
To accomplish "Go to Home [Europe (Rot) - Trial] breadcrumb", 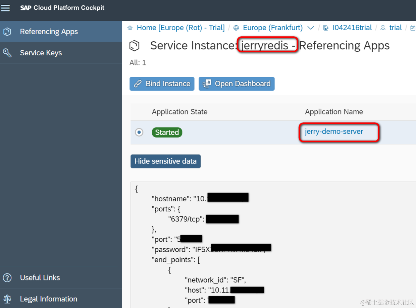I will pos(180,28).
